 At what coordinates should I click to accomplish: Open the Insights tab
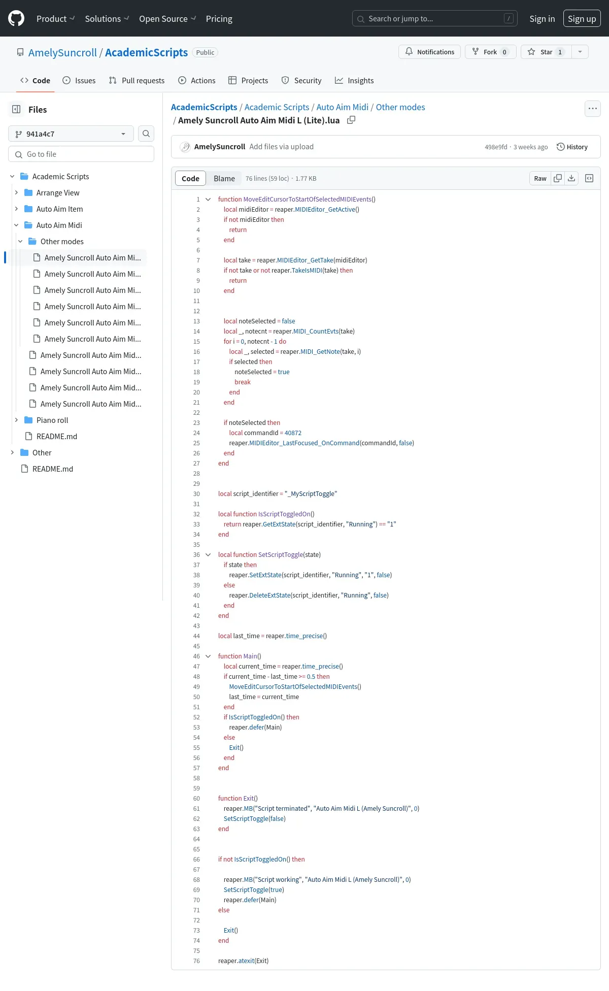coord(354,80)
